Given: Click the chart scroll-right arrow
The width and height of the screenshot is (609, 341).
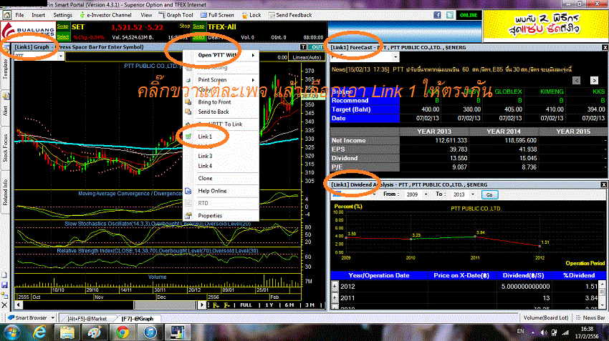Looking at the screenshot, I should pyautogui.click(x=201, y=305).
